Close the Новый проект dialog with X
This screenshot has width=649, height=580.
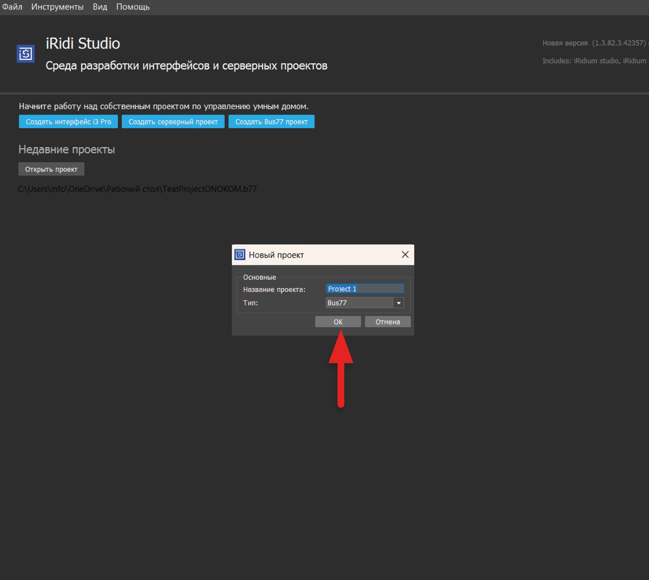point(405,255)
